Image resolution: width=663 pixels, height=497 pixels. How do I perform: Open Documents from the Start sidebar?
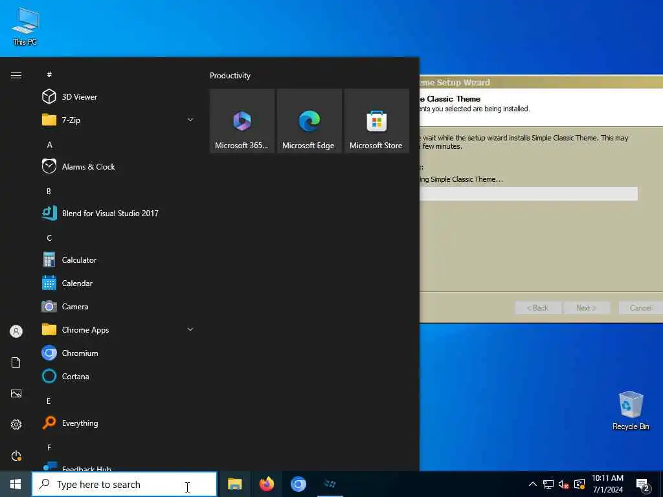16,362
